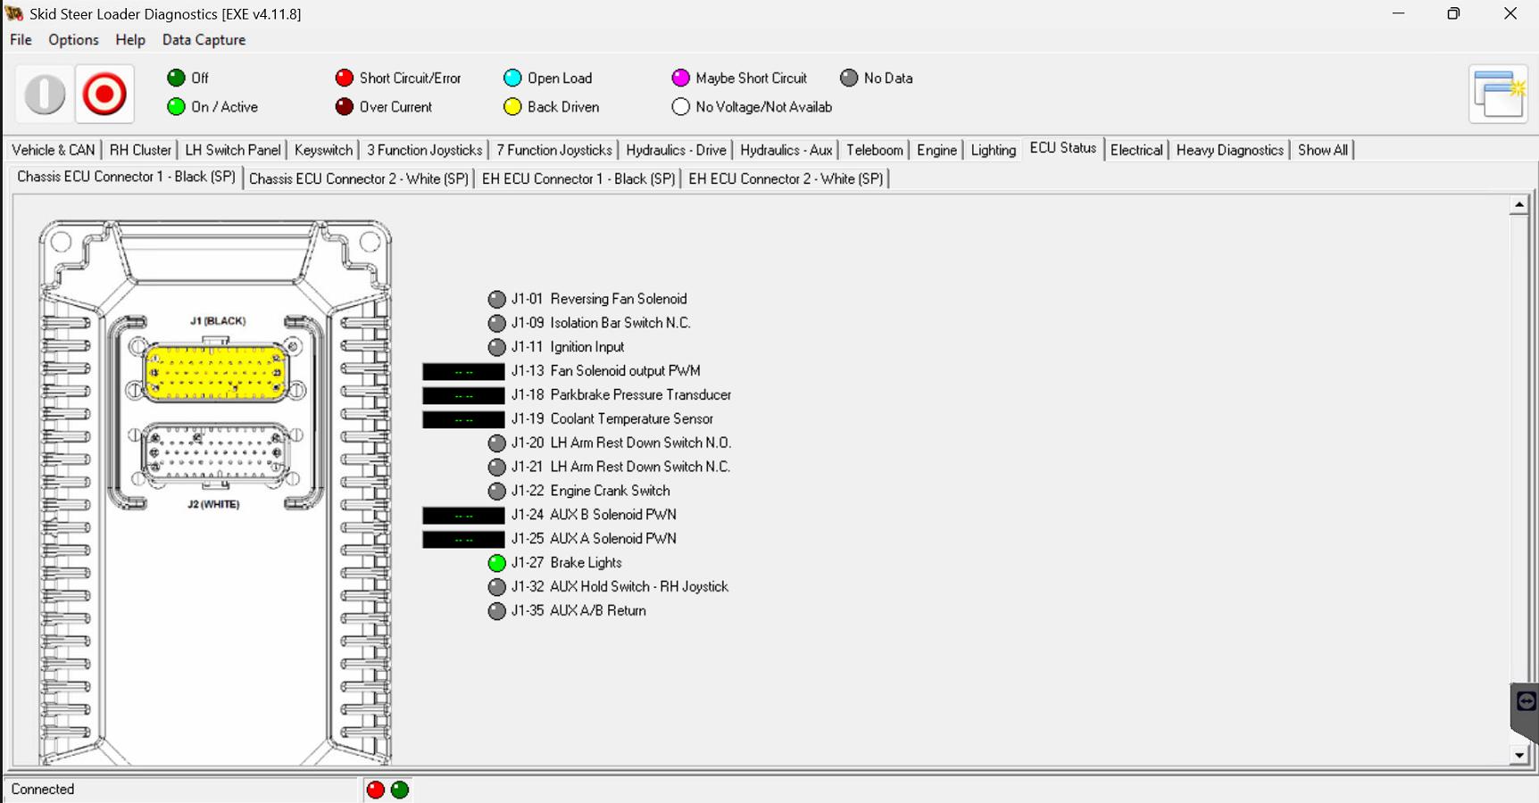Click the J1-32 AUX Hold Switch indicator
This screenshot has width=1539, height=803.
[497, 587]
